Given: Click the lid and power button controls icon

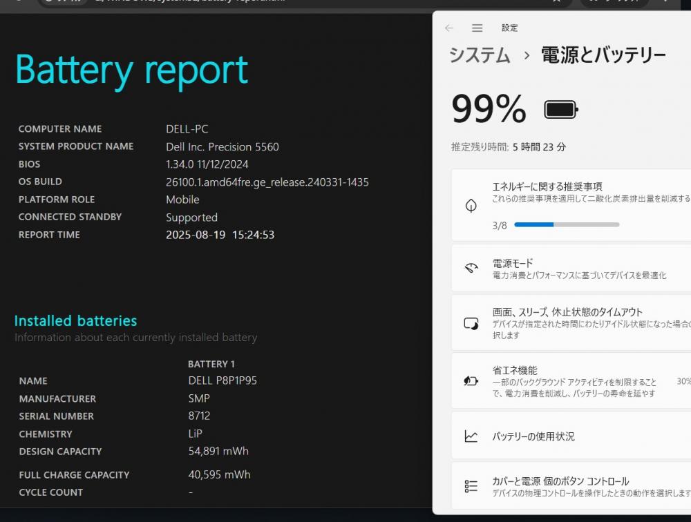Looking at the screenshot, I should coord(471,486).
